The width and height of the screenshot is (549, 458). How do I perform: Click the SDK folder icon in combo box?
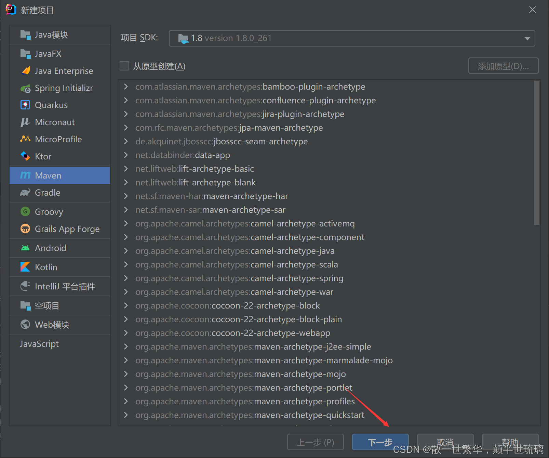[183, 39]
